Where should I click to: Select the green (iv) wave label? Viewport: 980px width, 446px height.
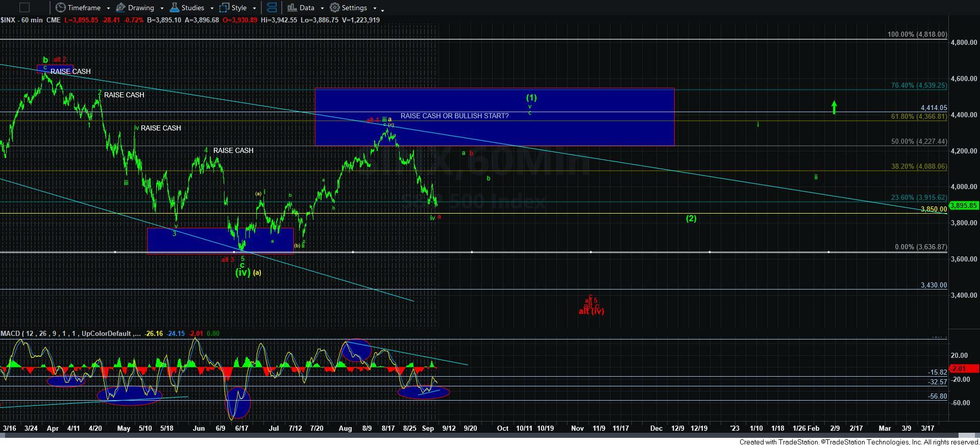pos(243,272)
